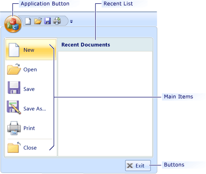This screenshot has height=174, width=206.
Task: Click New document icon in quick access toolbar
Action: click(x=28, y=21)
